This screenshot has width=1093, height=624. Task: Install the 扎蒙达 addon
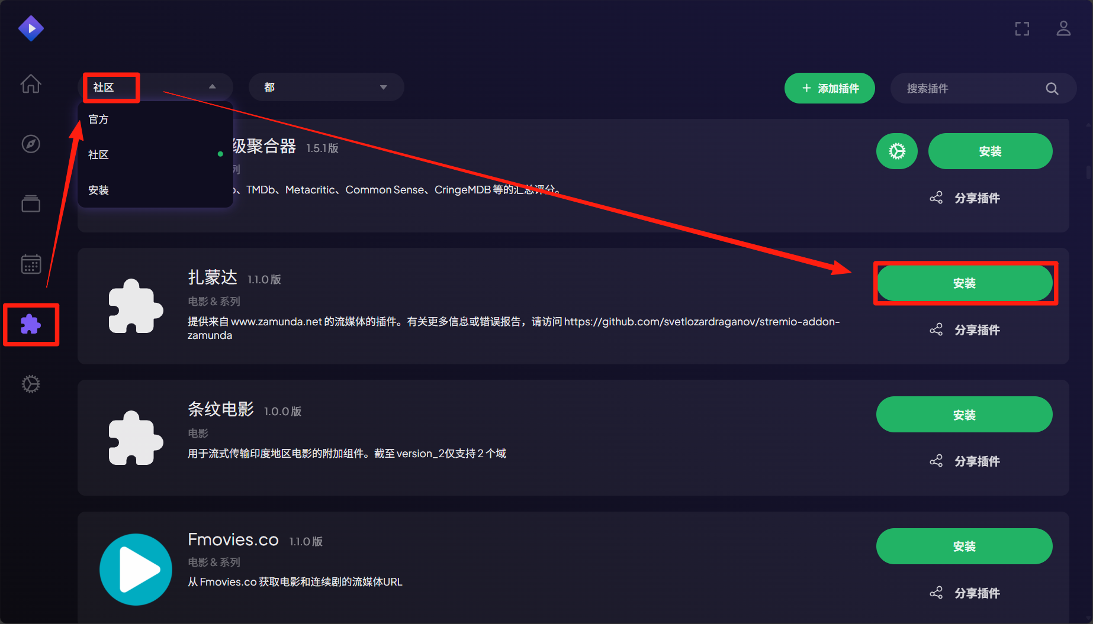964,283
